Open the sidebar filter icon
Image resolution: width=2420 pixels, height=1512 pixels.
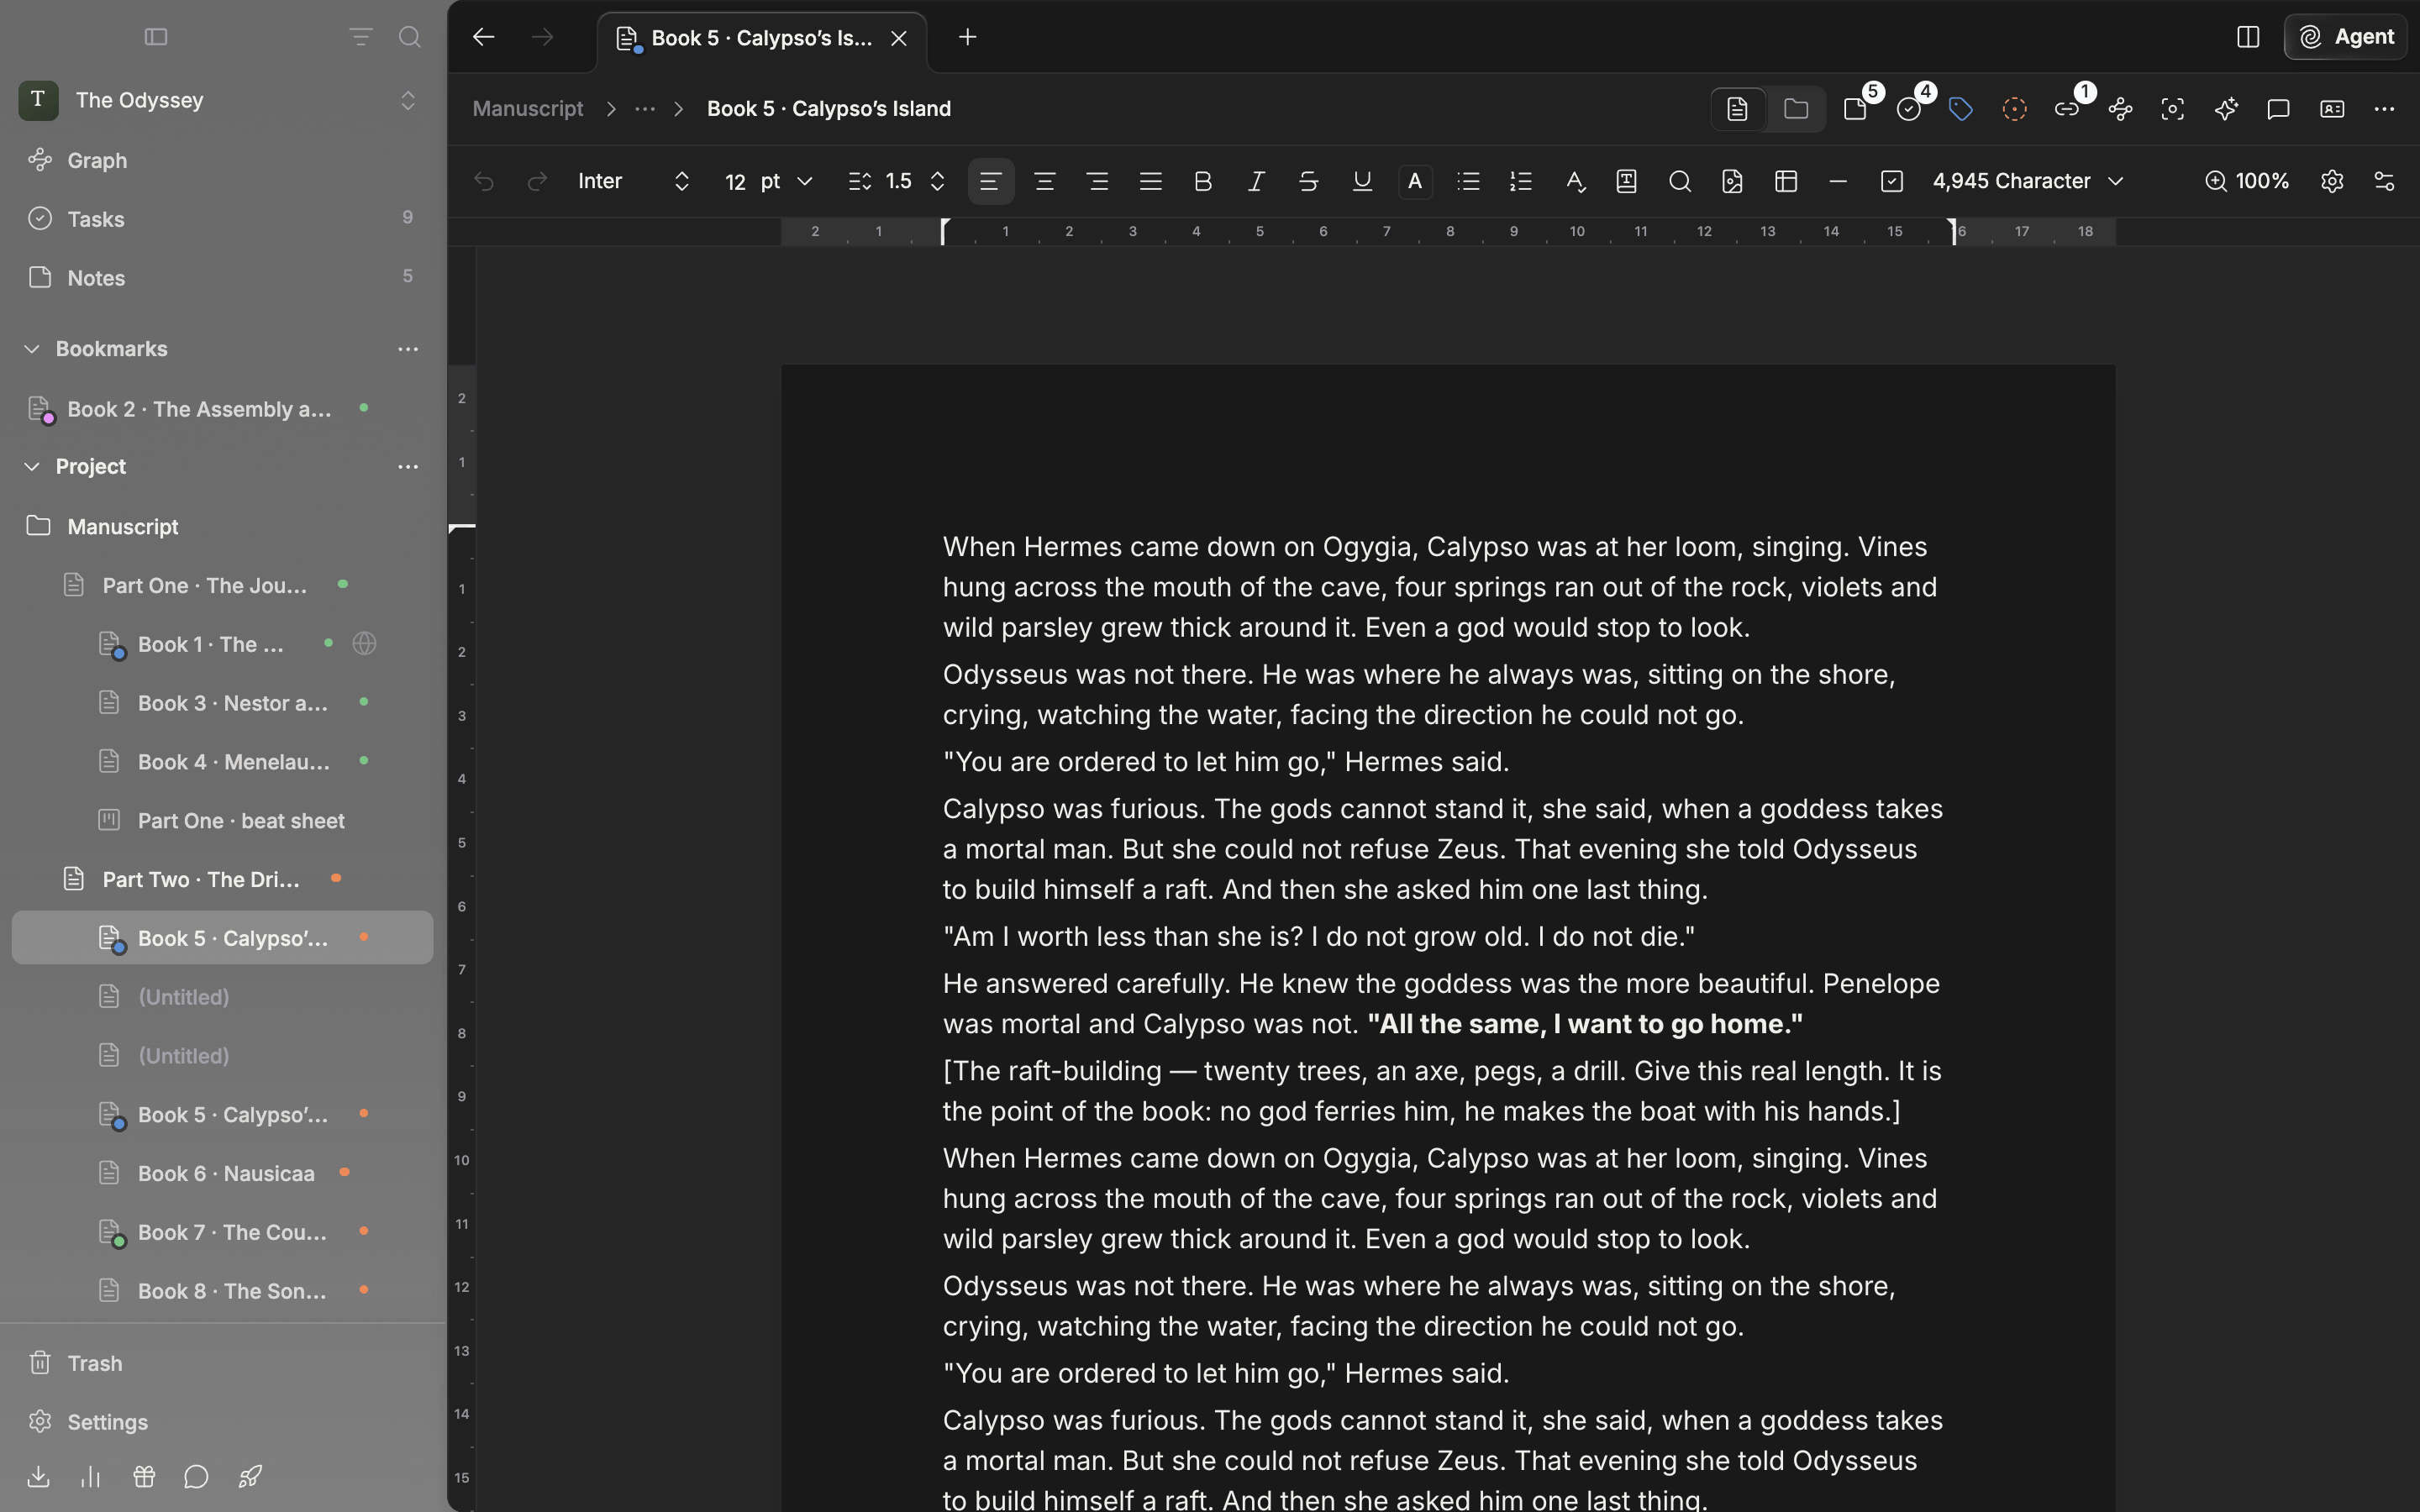coord(361,37)
